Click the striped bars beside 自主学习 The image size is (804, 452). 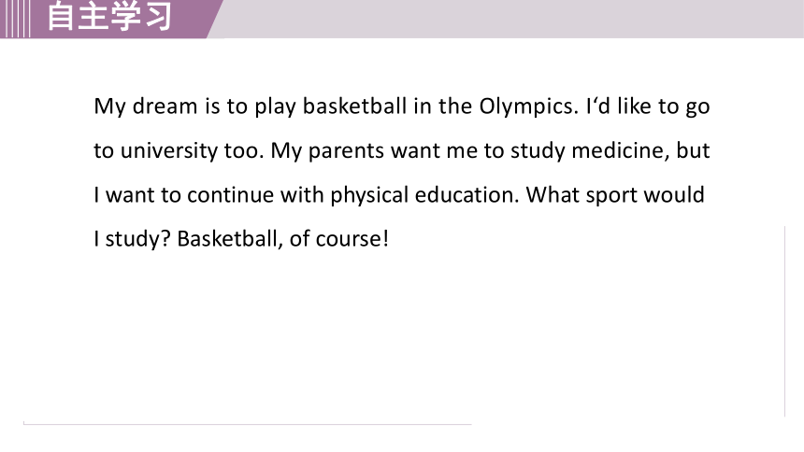click(x=15, y=19)
